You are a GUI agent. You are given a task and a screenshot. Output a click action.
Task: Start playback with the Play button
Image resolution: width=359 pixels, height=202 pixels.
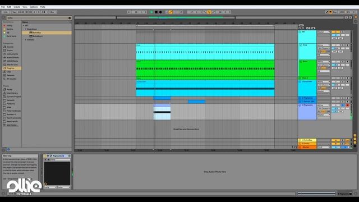[151, 12]
